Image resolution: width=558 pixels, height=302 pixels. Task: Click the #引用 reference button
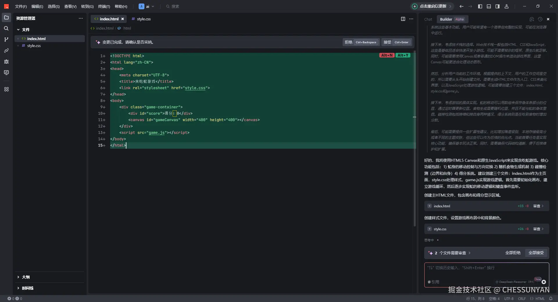tap(433, 282)
